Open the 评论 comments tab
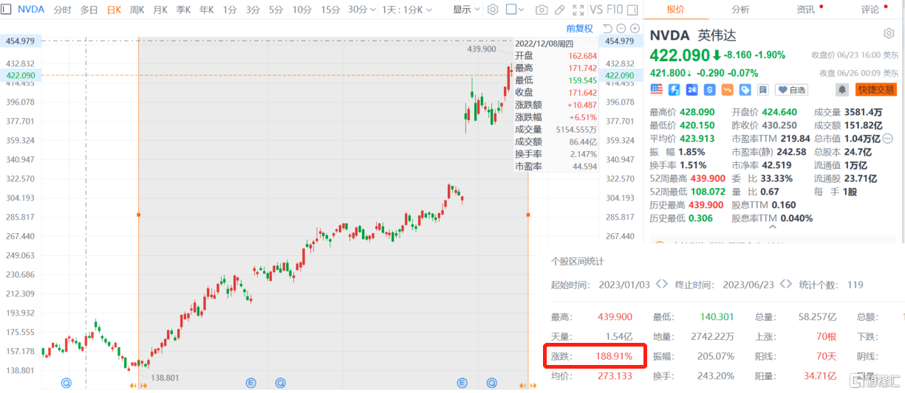 tap(870, 10)
